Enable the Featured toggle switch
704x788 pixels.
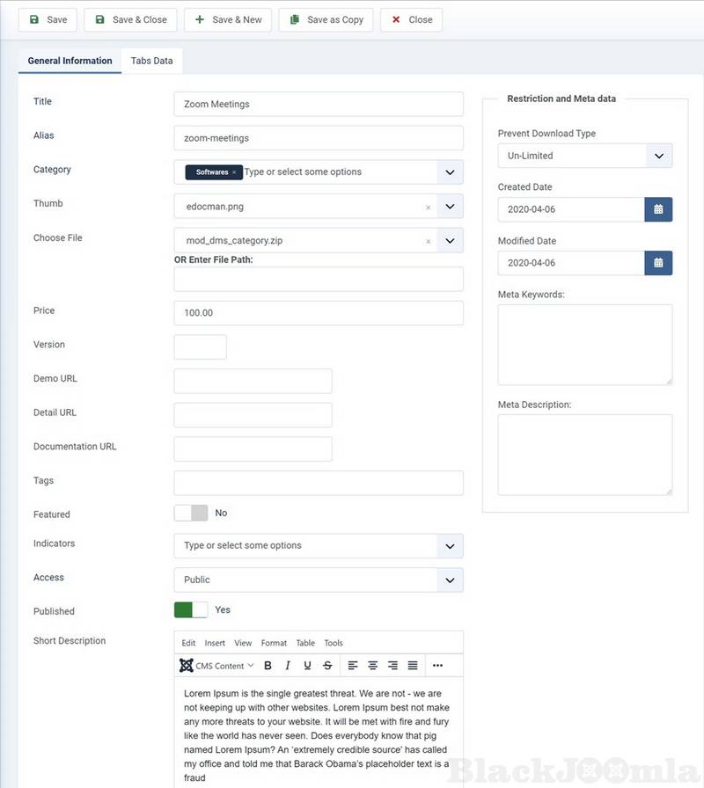point(191,513)
